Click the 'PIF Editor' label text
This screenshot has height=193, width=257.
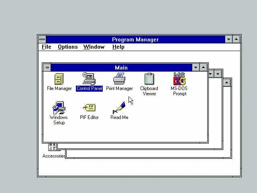(x=89, y=117)
